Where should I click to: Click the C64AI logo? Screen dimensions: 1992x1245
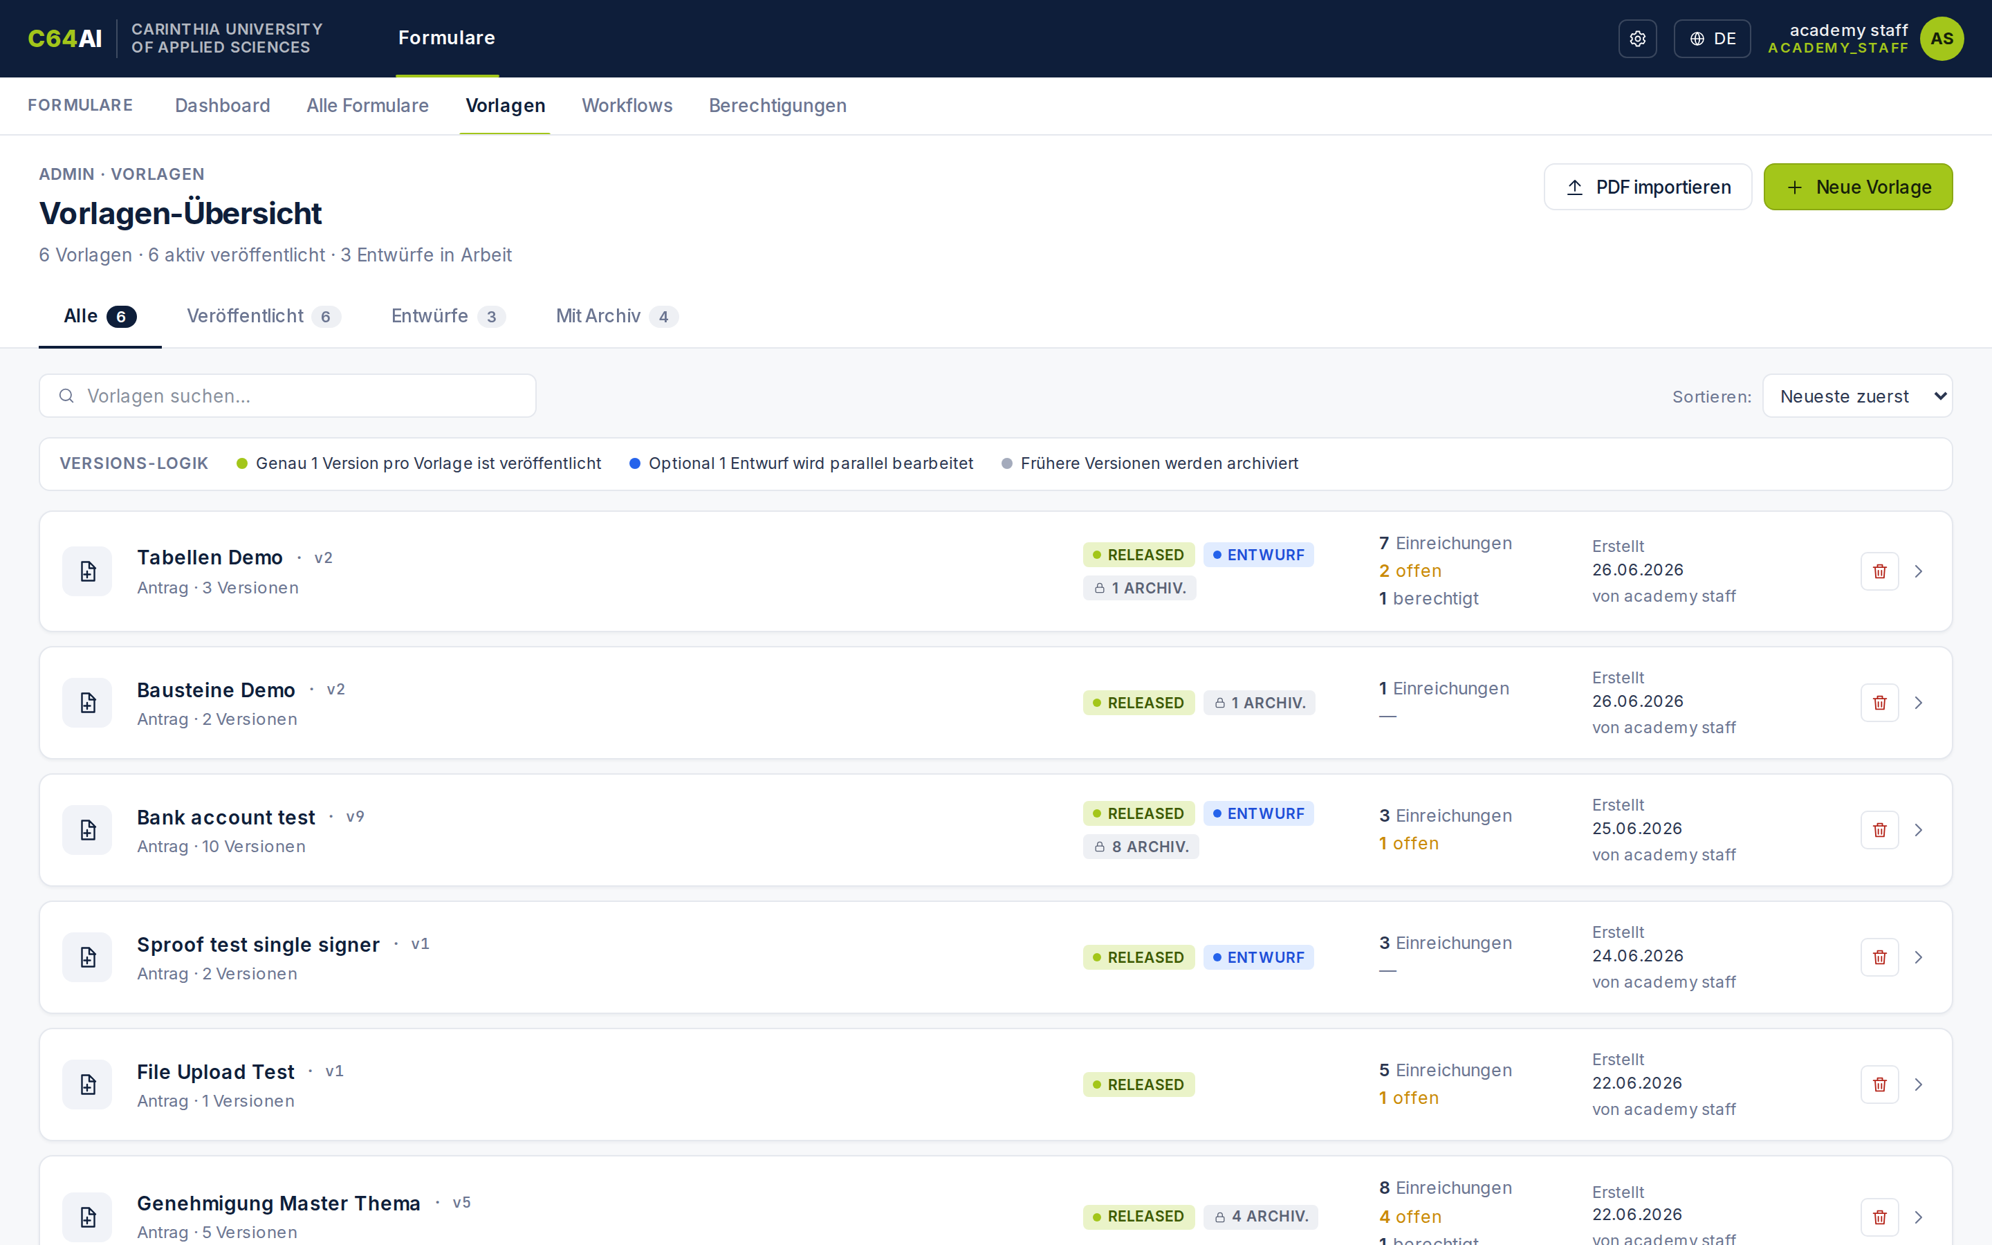click(x=65, y=39)
